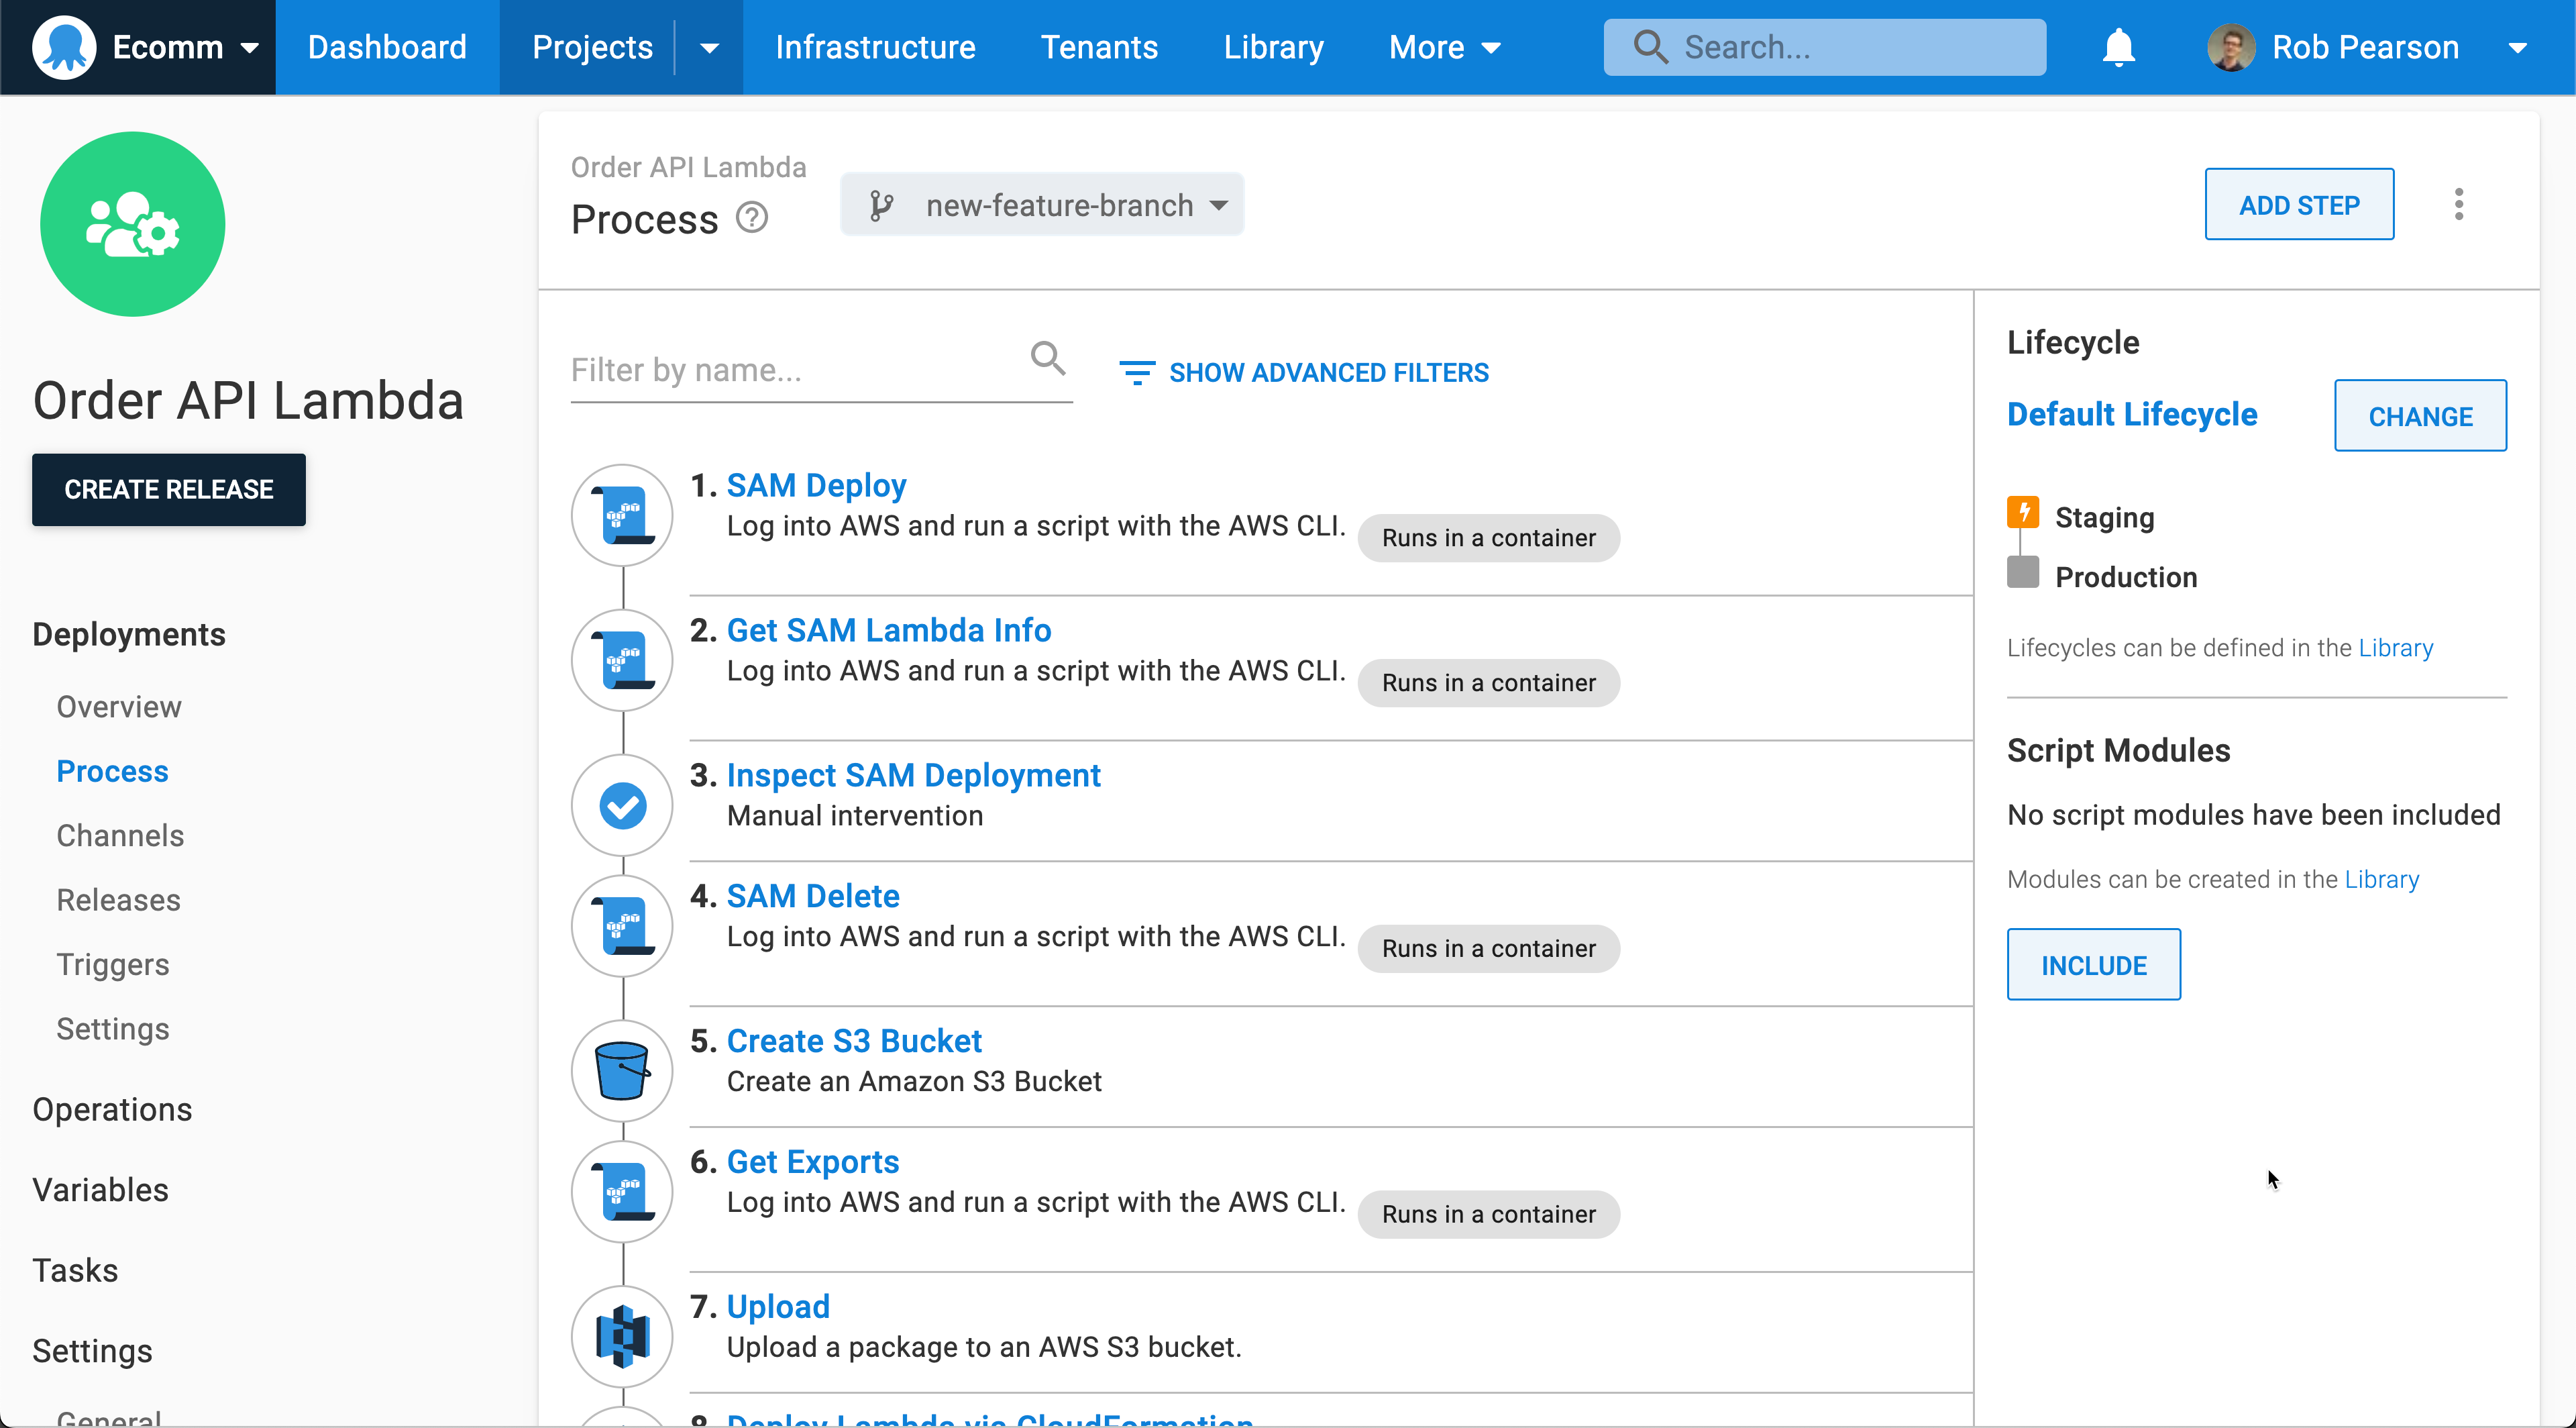Click the bucket icon beside Create S3 Bucket
Viewport: 2576px width, 1428px height.
(x=621, y=1069)
